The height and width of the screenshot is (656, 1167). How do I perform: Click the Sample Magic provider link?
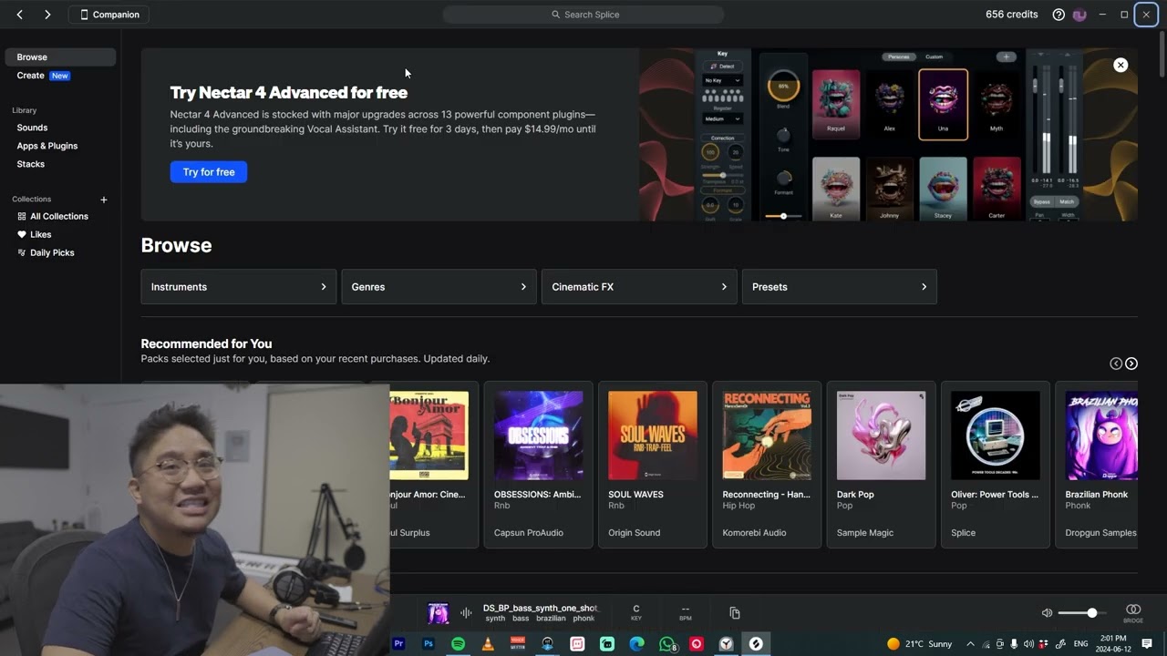pos(865,533)
